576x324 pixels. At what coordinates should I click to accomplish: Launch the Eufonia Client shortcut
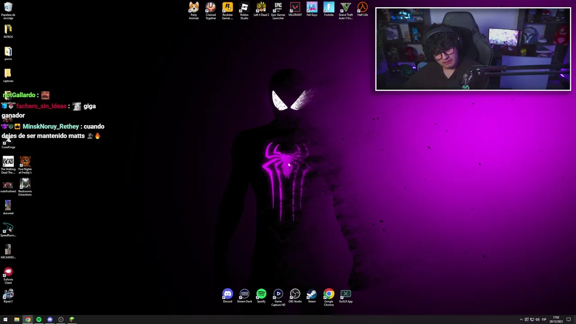tap(8, 275)
